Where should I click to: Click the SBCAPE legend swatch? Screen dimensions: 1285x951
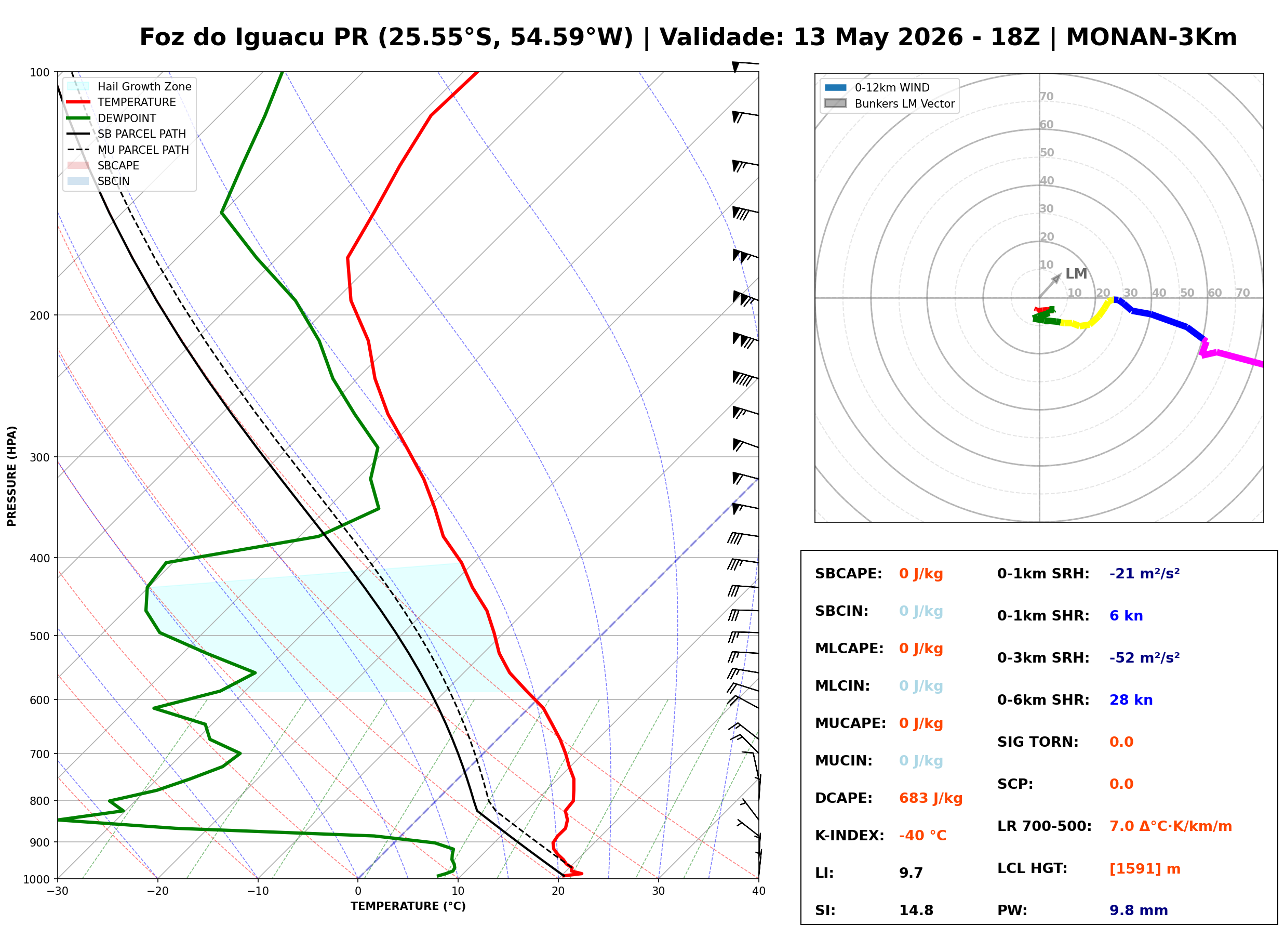[78, 165]
